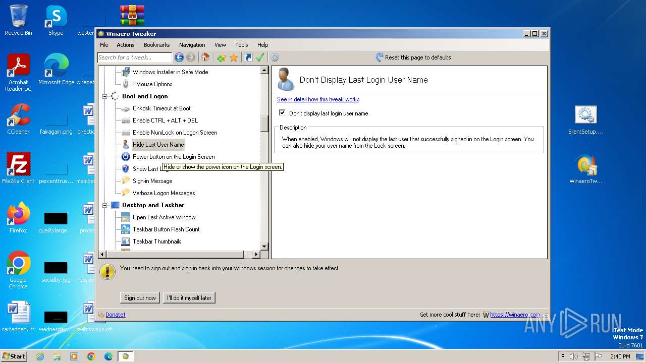The width and height of the screenshot is (646, 363).
Task: Open the Actions menu
Action: (x=126, y=45)
